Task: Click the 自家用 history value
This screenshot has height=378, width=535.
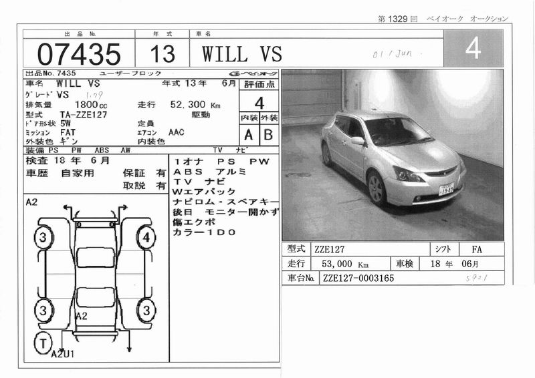Action: coord(78,173)
